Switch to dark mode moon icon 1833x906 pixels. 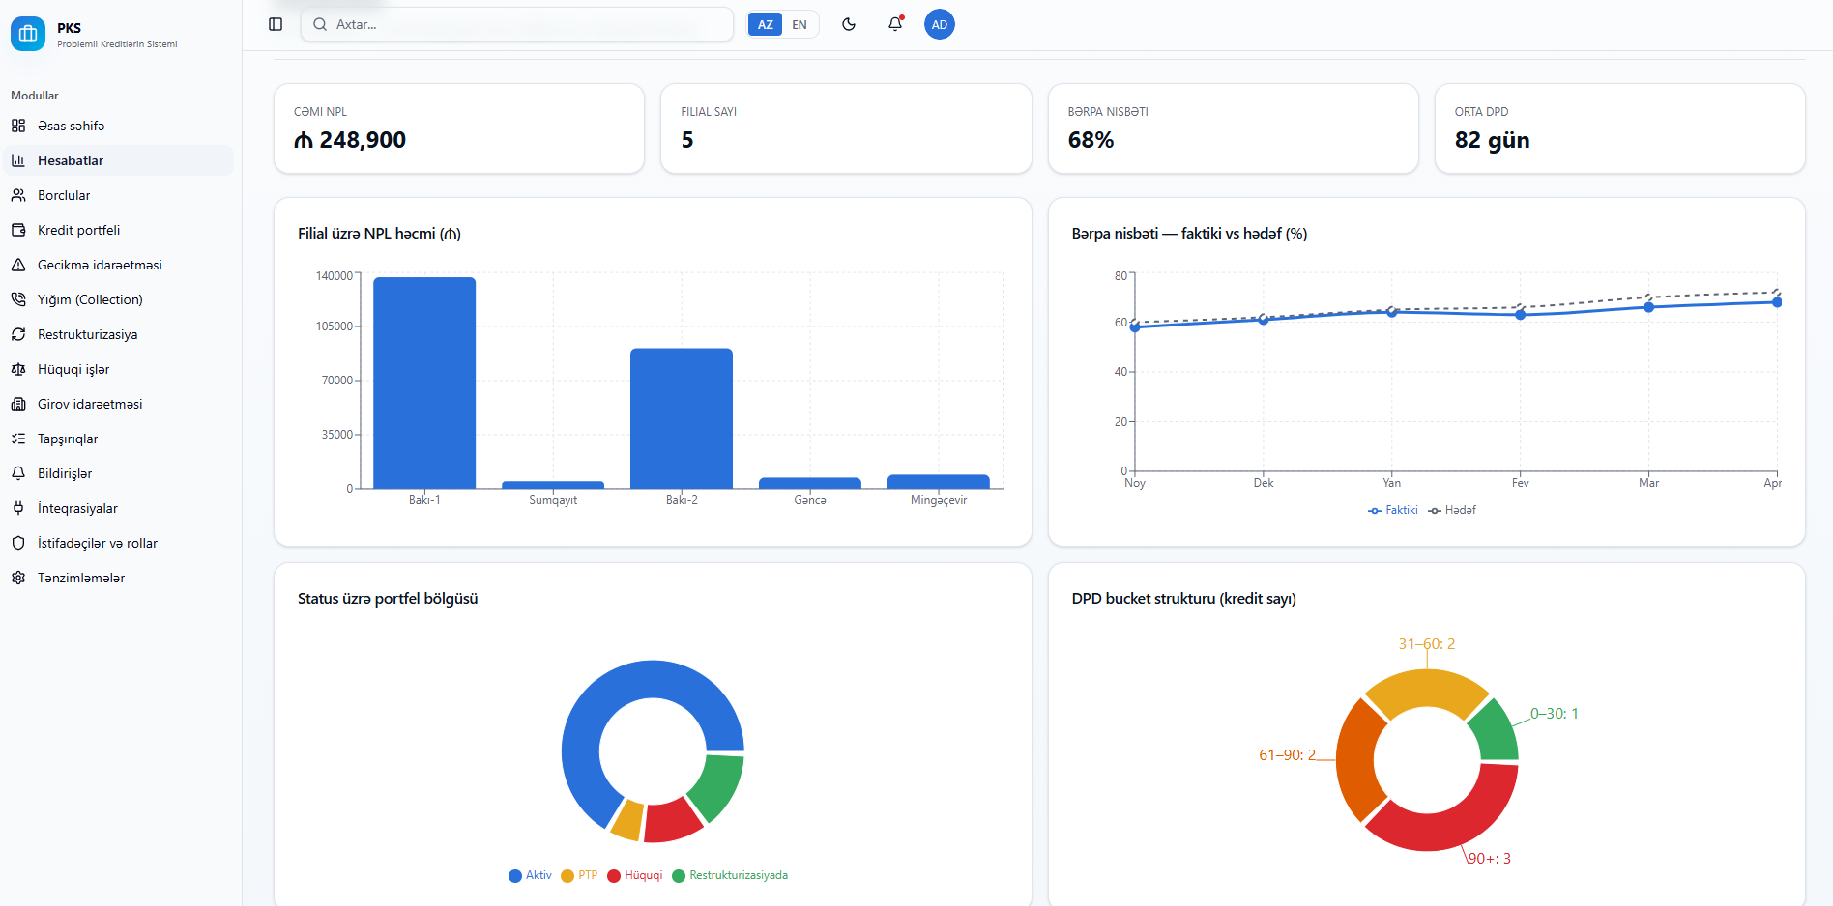point(849,24)
